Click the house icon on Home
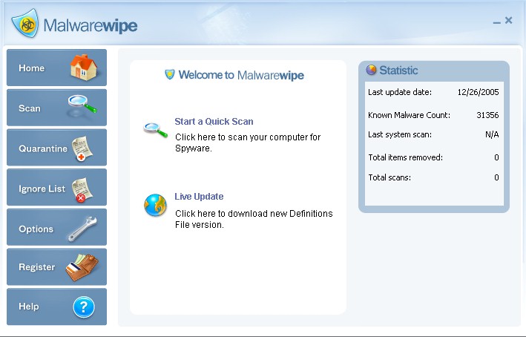Image resolution: width=526 pixels, height=337 pixels. click(x=84, y=67)
